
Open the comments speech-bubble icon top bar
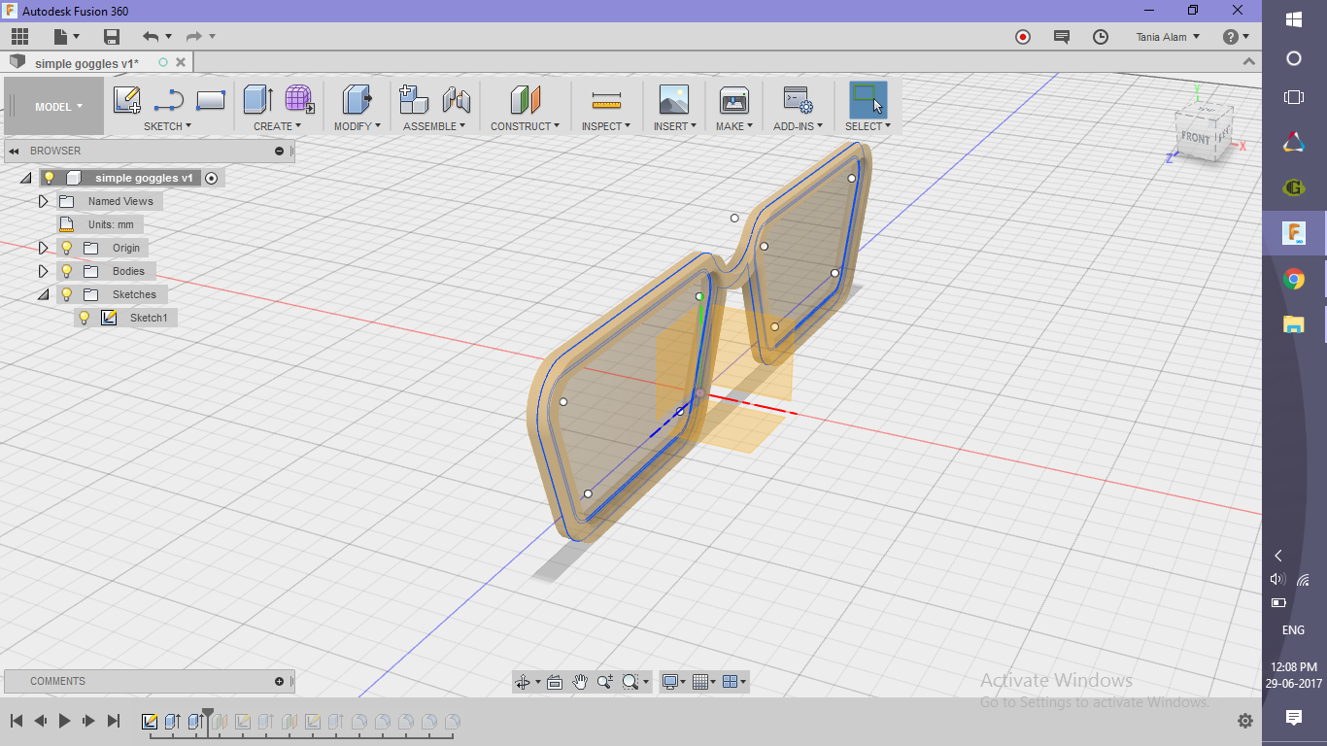click(1062, 37)
